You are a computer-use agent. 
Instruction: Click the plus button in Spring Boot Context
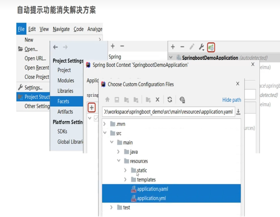[x=92, y=108]
